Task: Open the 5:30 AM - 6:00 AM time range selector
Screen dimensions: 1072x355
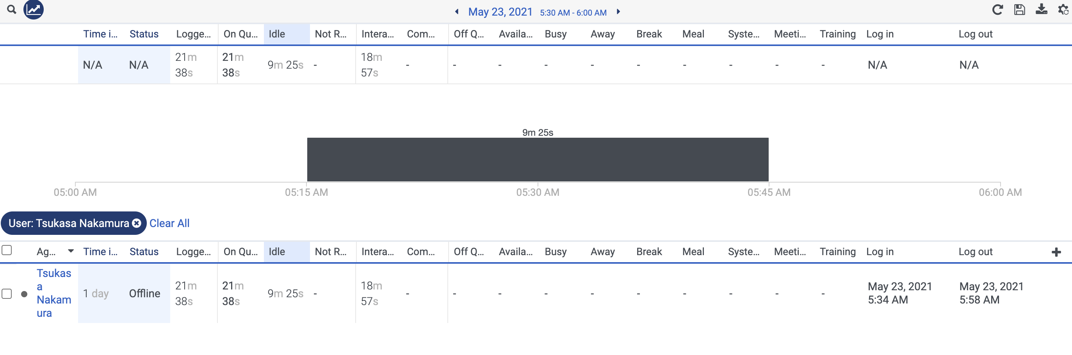Action: pyautogui.click(x=573, y=12)
